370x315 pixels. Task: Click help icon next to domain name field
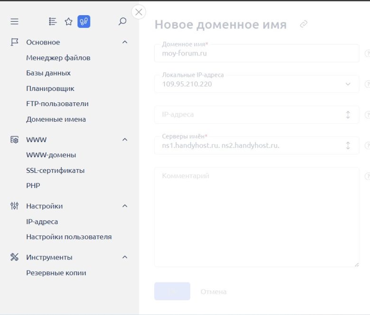click(367, 54)
